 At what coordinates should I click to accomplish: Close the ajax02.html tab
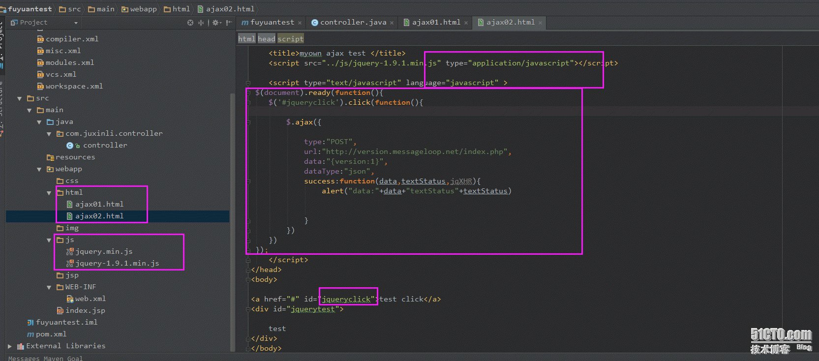[x=540, y=23]
